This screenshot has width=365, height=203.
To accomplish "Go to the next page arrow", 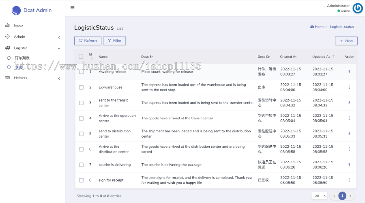I will (x=350, y=196).
